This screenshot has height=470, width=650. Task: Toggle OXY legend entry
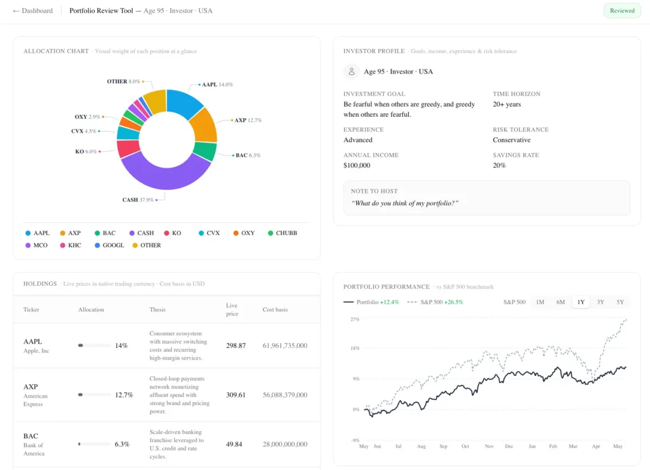click(x=244, y=233)
